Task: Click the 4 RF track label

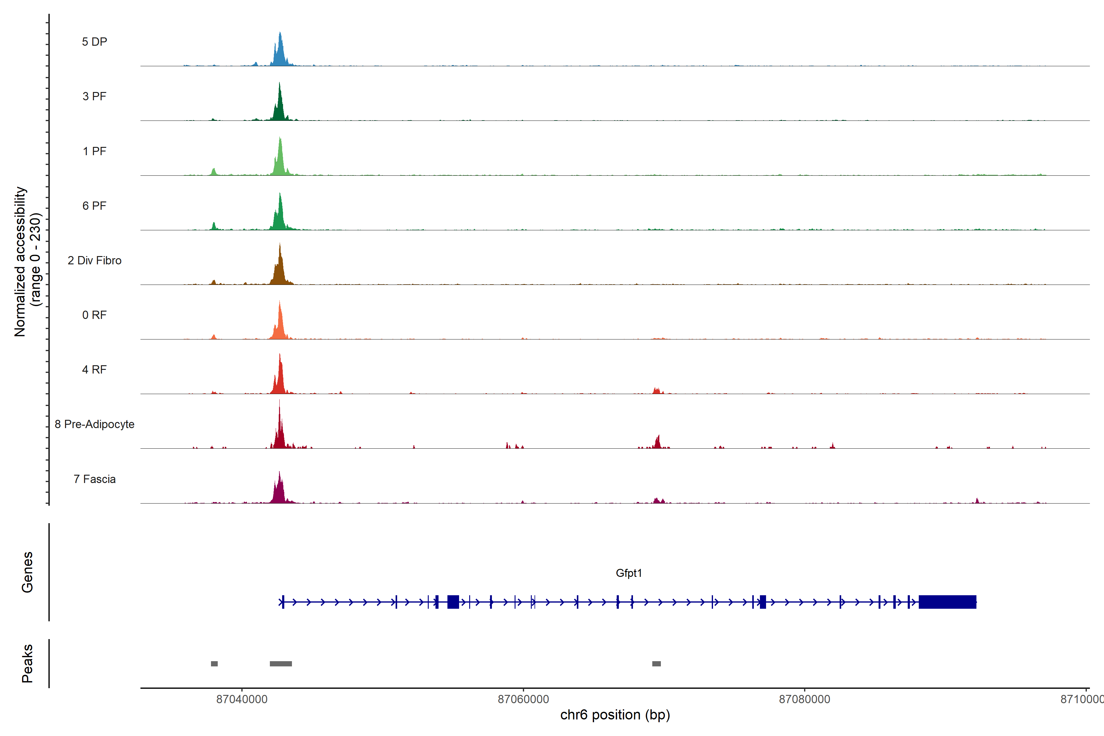Action: click(94, 370)
